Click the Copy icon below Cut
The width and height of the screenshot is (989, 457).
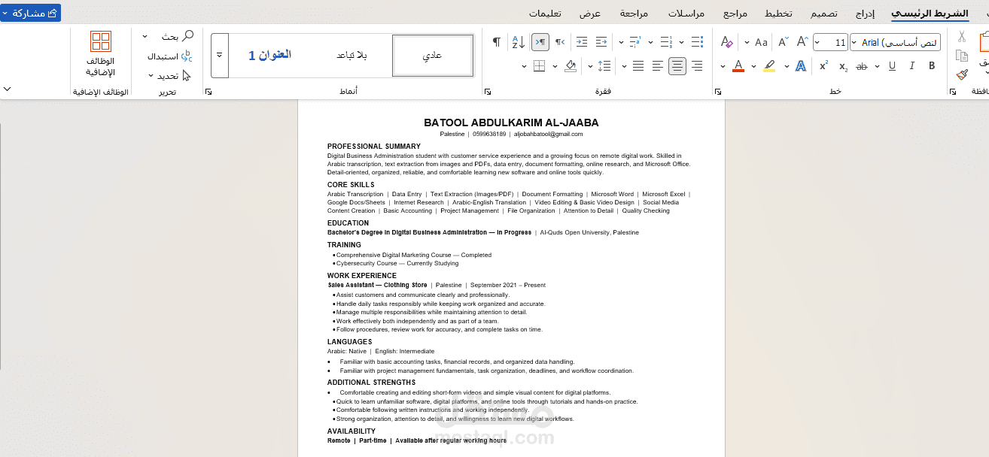coord(962,56)
